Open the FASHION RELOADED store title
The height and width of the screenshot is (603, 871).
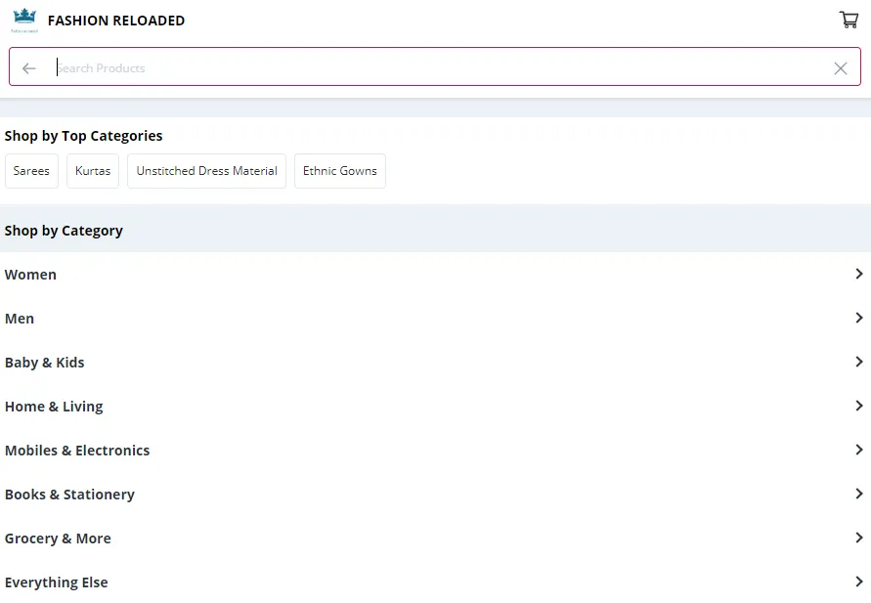[x=116, y=21]
